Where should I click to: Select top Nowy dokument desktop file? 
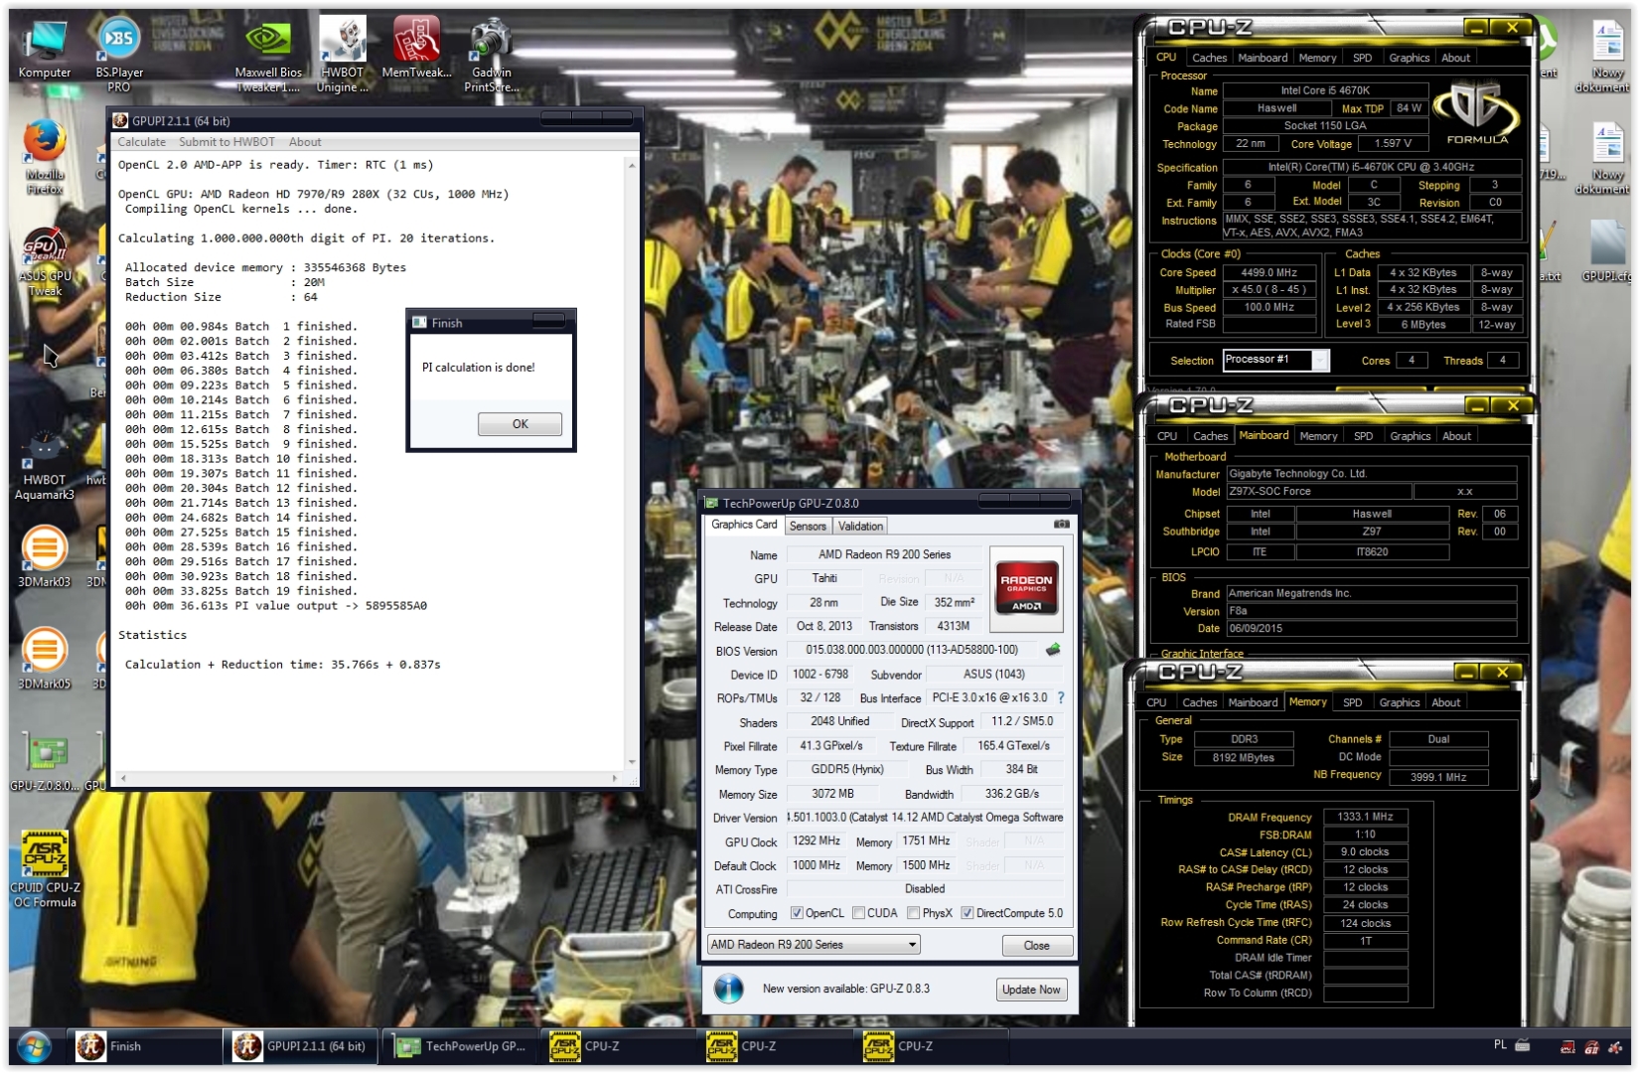click(1607, 58)
